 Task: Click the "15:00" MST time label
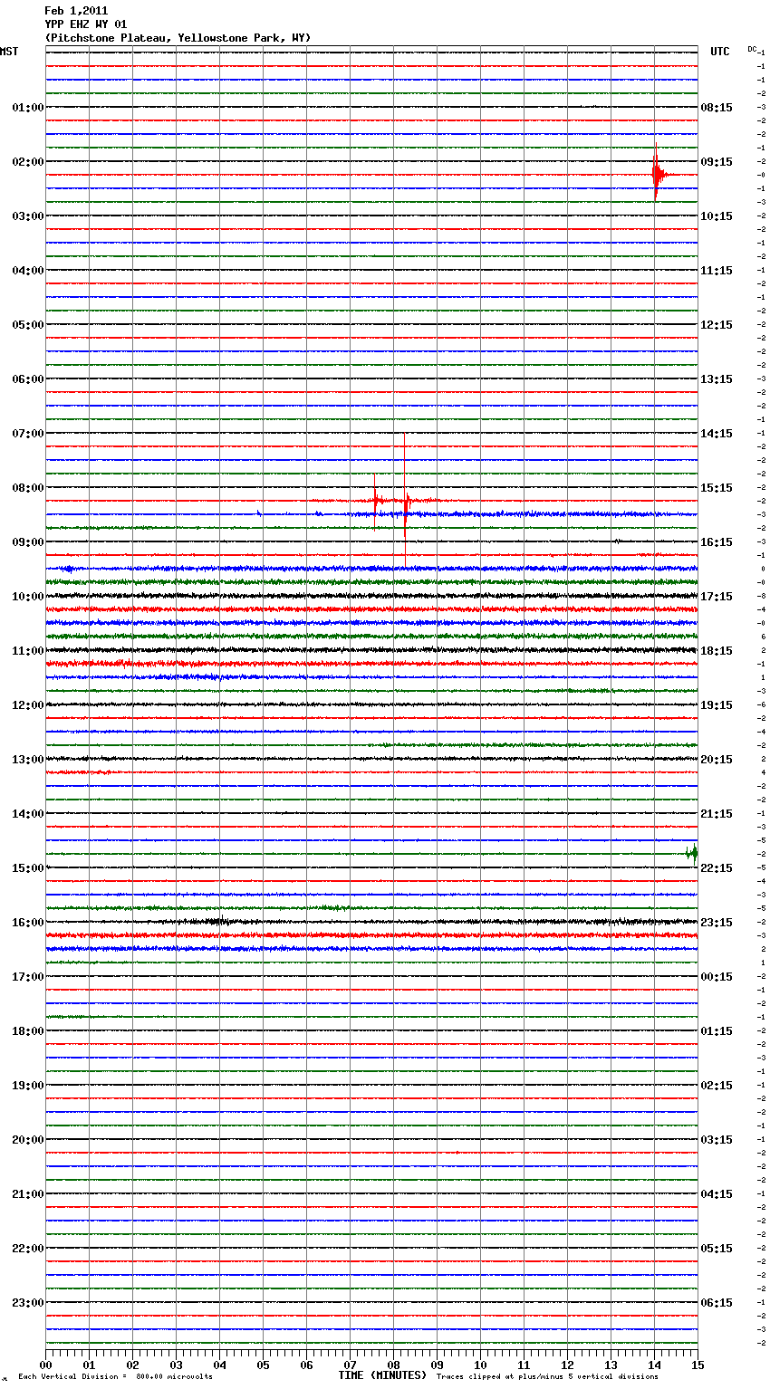click(27, 868)
